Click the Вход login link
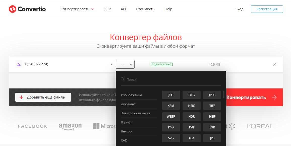 239,9
